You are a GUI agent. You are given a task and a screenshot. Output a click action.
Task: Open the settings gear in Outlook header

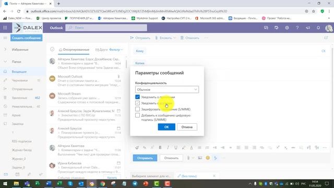click(287, 28)
